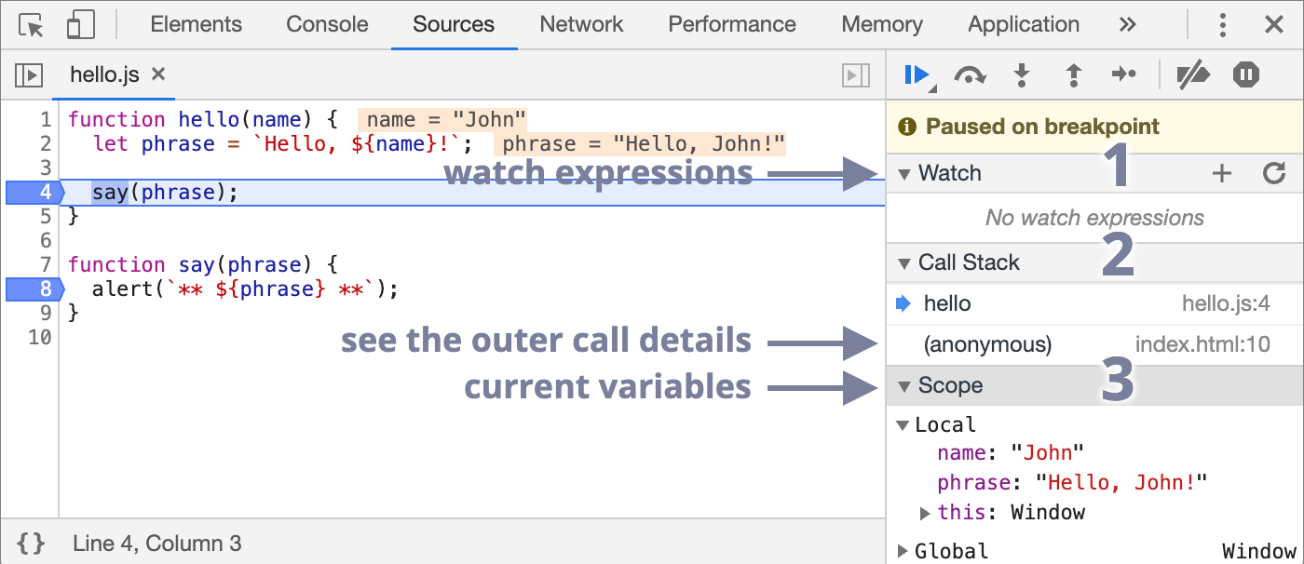
Task: Collapse the Watch section
Action: point(903,174)
